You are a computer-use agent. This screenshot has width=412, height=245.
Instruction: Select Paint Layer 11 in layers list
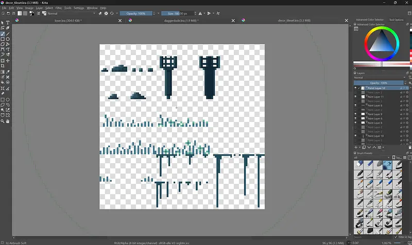coord(375,97)
